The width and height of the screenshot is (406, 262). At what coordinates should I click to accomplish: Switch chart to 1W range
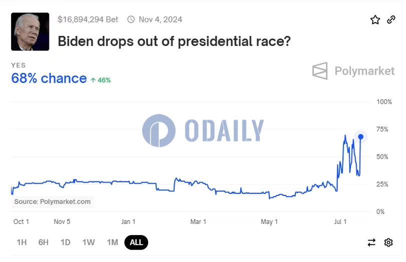point(89,242)
